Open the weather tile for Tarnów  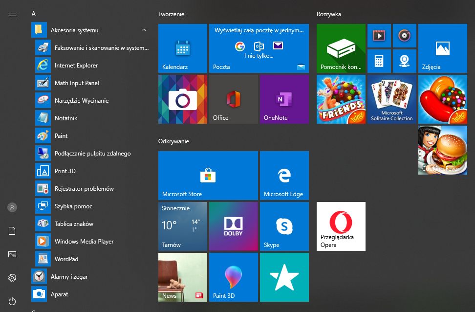[x=183, y=226]
